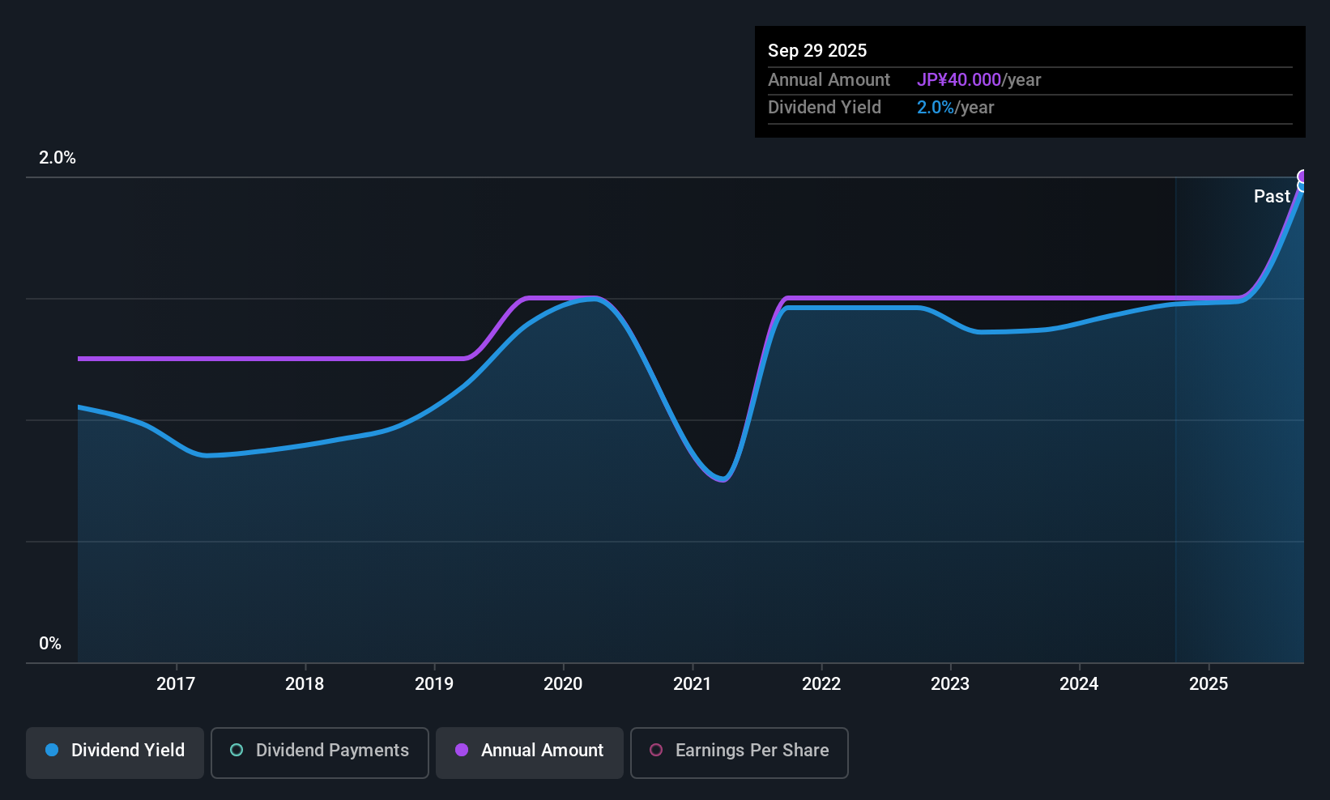The image size is (1330, 800).
Task: Click the Sep 29 2025 tooltip date
Action: tap(817, 51)
